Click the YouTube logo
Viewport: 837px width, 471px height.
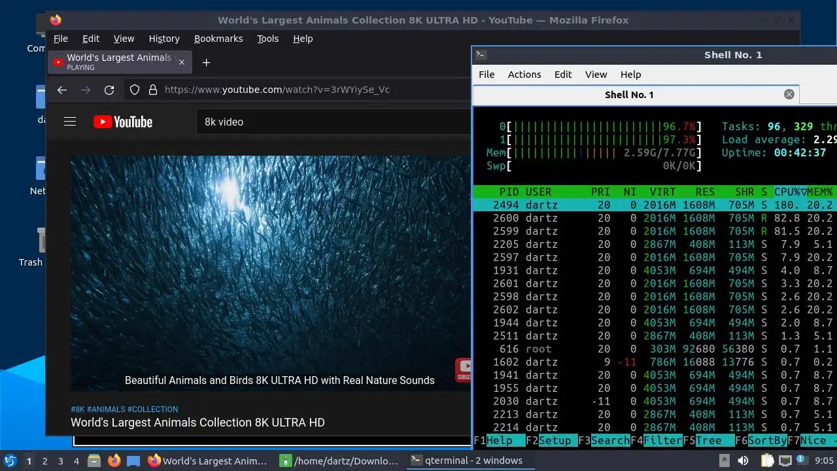(123, 122)
